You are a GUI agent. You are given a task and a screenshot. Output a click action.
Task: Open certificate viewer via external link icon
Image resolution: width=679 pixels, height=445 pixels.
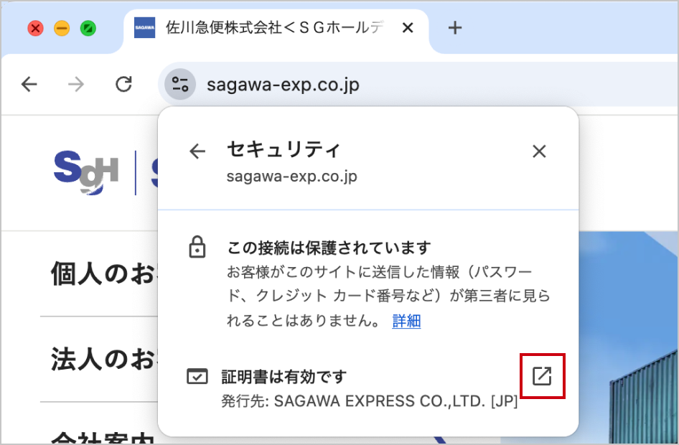tap(542, 376)
